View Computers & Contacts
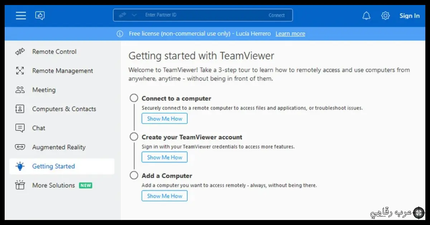 pyautogui.click(x=64, y=109)
